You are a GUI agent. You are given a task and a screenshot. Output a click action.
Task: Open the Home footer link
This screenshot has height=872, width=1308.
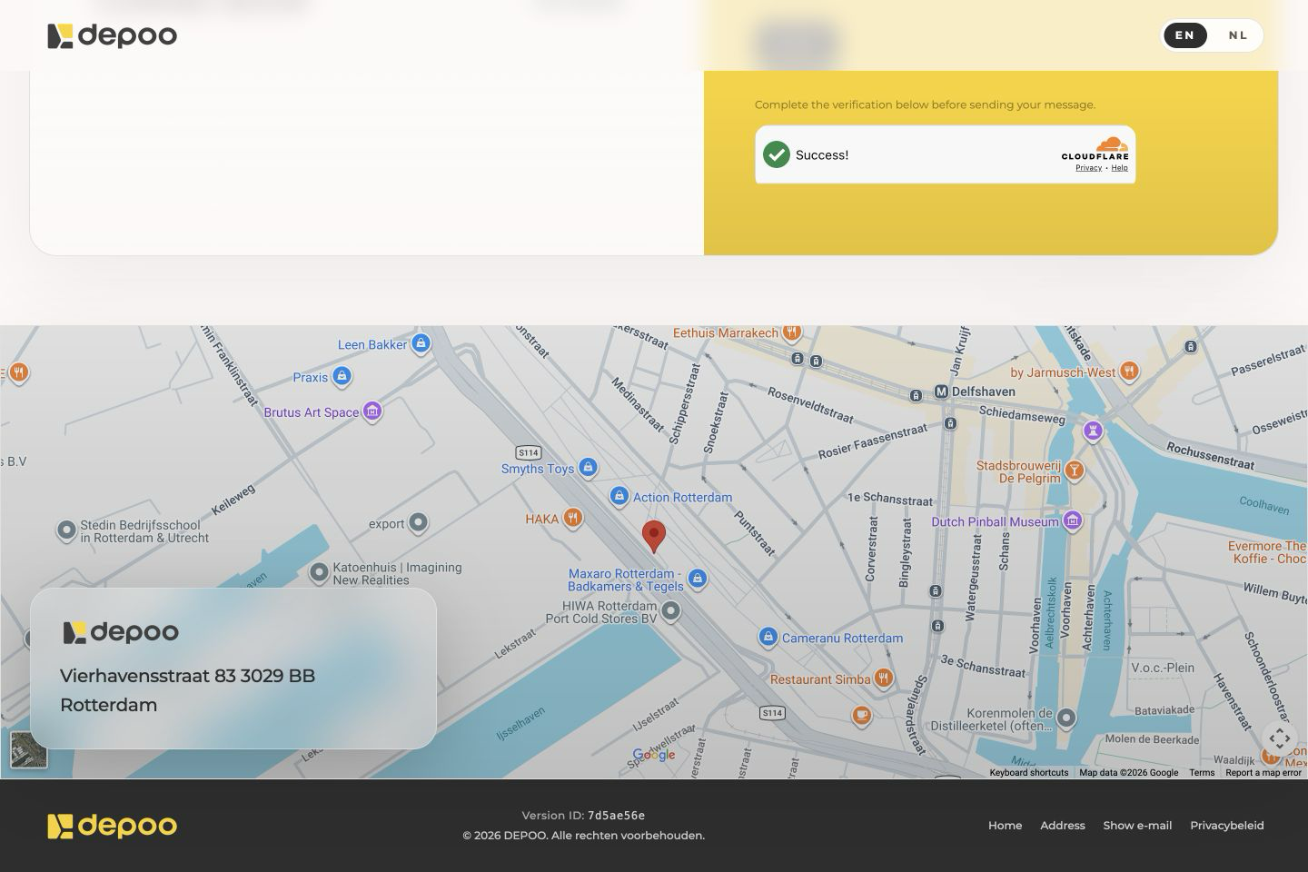tap(1005, 826)
